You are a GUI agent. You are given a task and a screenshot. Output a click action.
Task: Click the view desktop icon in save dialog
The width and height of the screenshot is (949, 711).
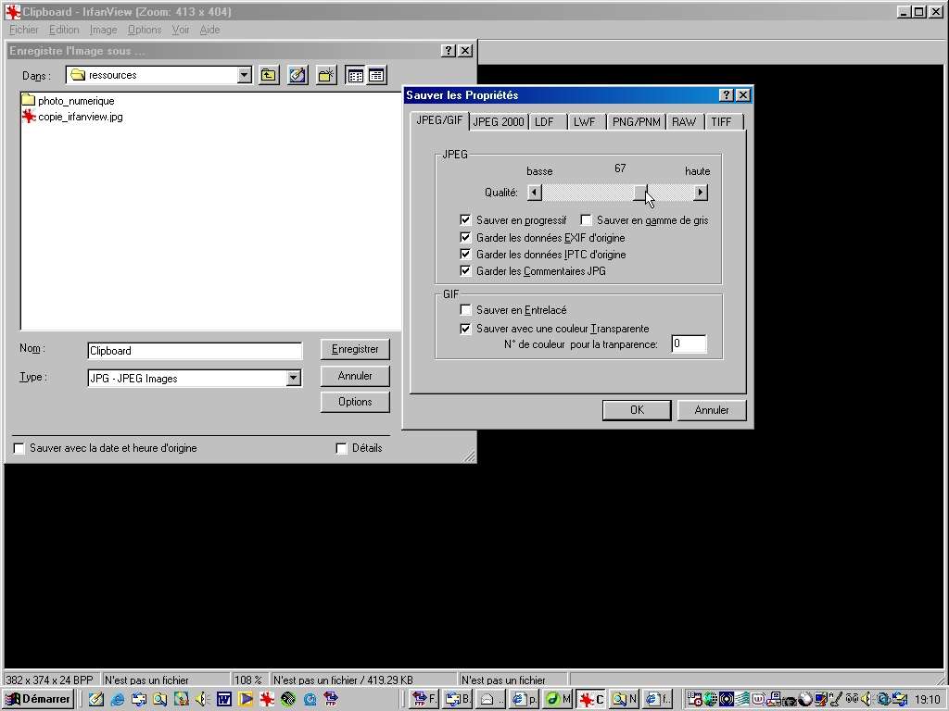297,75
